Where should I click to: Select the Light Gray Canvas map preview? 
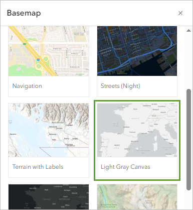pyautogui.click(x=137, y=130)
